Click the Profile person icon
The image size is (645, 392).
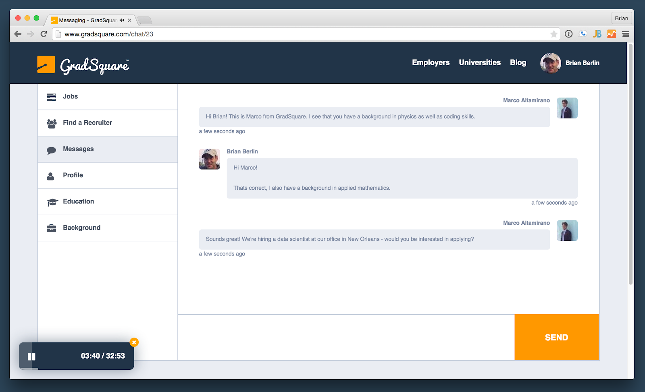(50, 176)
